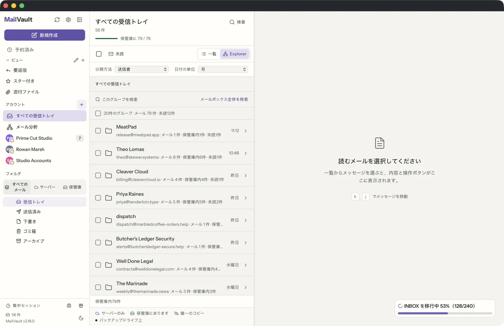Check the 20件のグループ checkbox
504x326 pixels.
point(98,113)
